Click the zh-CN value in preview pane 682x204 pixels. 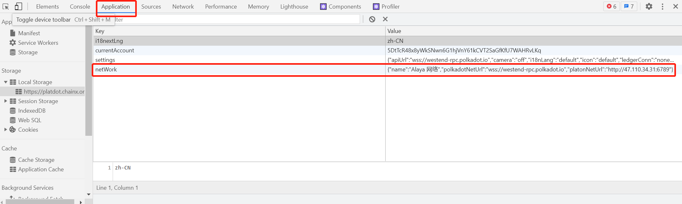coord(123,168)
